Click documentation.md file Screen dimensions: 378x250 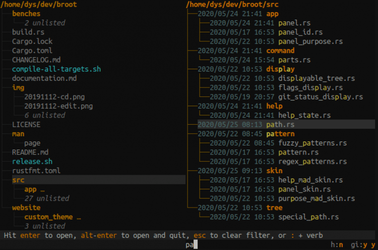pos(44,78)
